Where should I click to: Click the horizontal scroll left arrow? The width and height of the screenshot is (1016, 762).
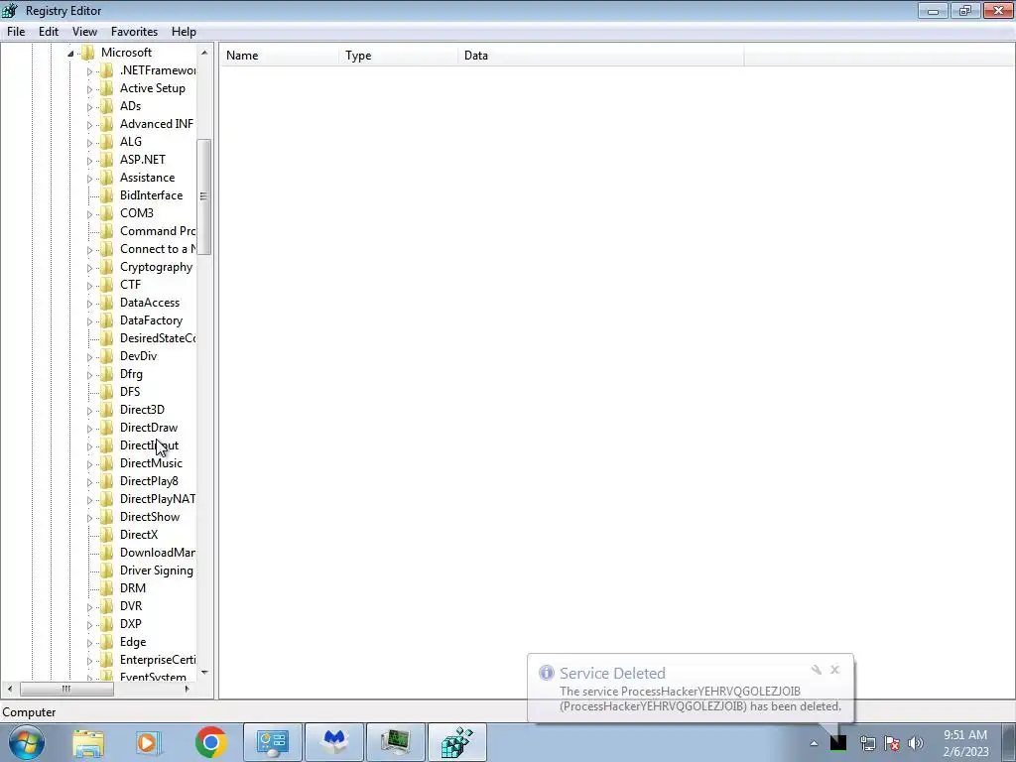click(10, 689)
